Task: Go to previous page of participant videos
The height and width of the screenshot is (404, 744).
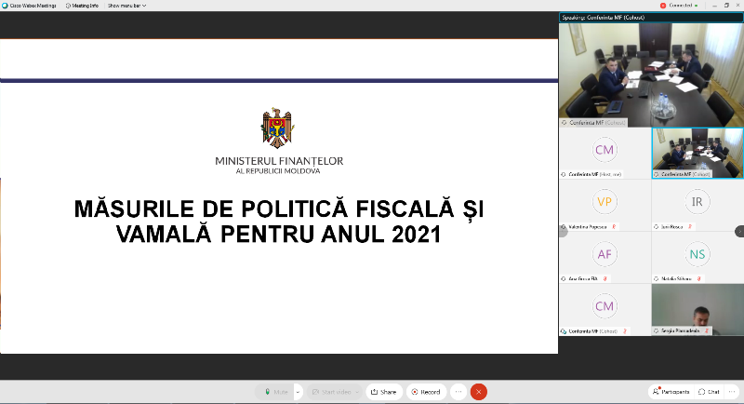Action: 564,232
